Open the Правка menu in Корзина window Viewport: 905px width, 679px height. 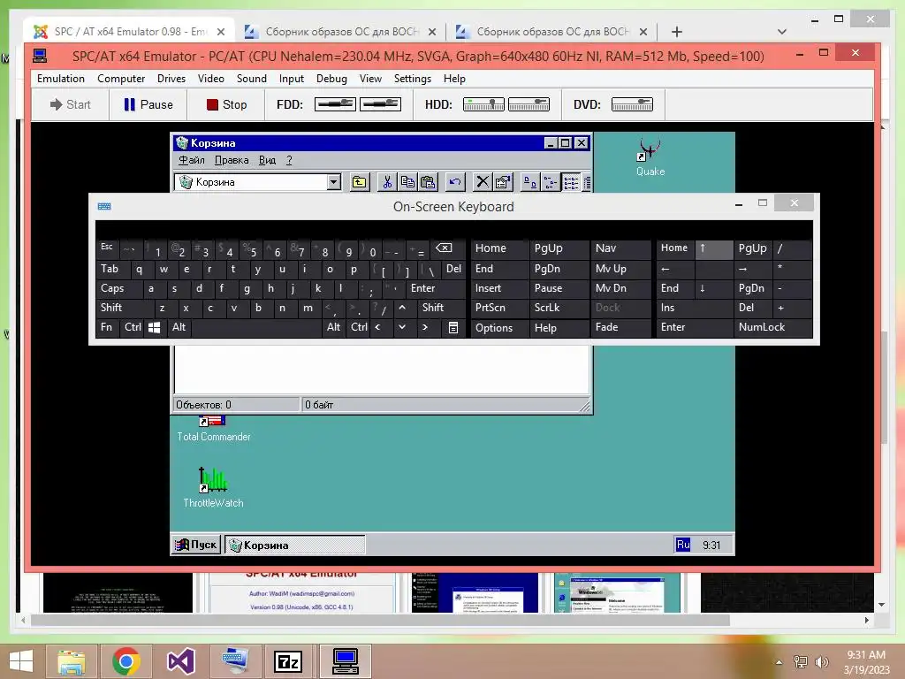click(x=232, y=160)
